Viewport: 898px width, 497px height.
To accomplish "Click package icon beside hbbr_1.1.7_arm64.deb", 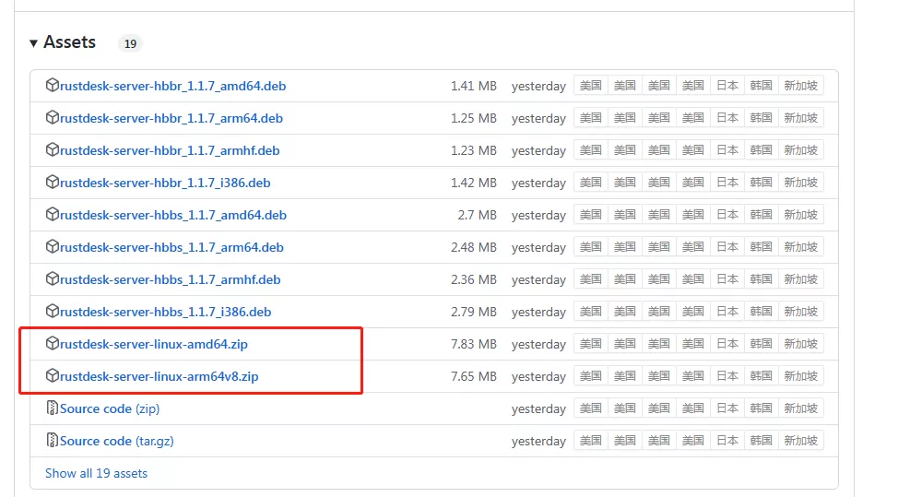I will (53, 117).
